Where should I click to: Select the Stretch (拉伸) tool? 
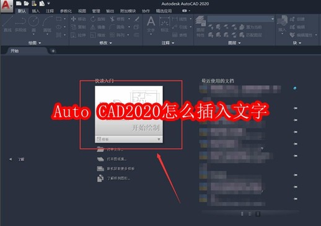(78, 35)
